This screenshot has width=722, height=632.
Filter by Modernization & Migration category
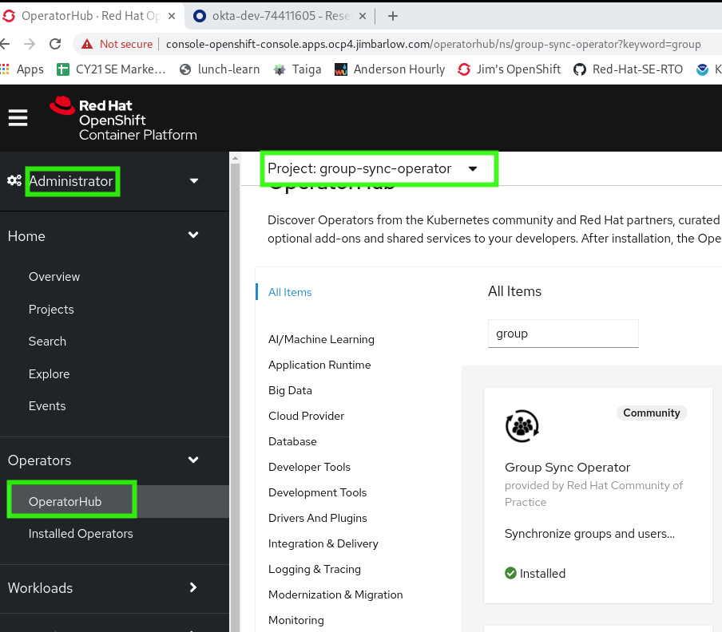point(335,594)
